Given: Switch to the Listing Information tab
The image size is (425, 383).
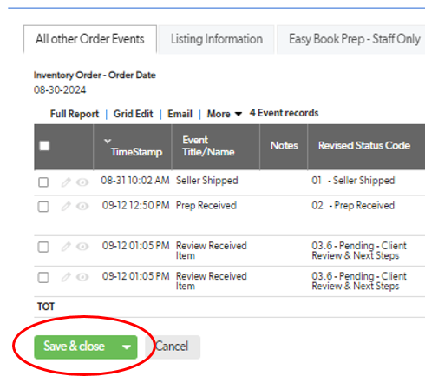Looking at the screenshot, I should [x=217, y=39].
